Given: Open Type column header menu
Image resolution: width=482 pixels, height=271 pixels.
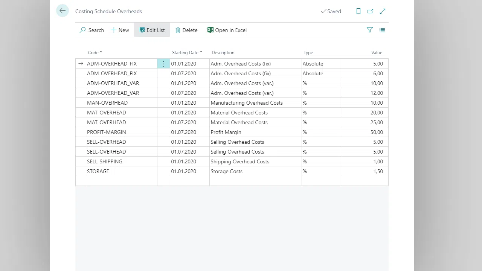Looking at the screenshot, I should click(308, 53).
